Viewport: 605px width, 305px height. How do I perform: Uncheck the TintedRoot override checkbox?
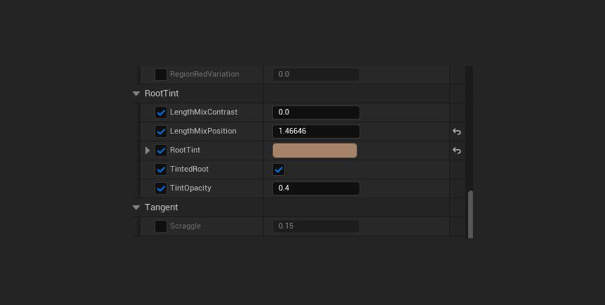click(x=161, y=170)
